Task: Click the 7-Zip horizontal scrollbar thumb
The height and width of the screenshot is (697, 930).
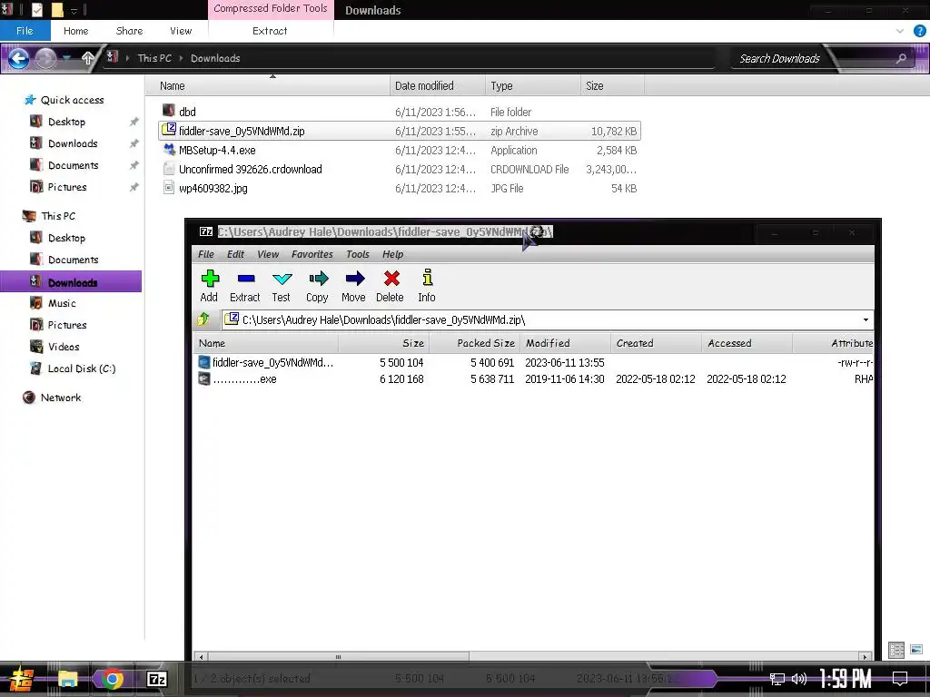Action: 338,657
